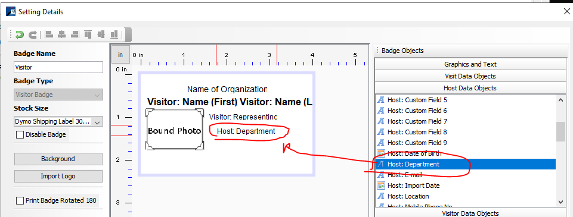Enable the Disable Badge checkbox
The height and width of the screenshot is (217, 573).
[x=20, y=135]
